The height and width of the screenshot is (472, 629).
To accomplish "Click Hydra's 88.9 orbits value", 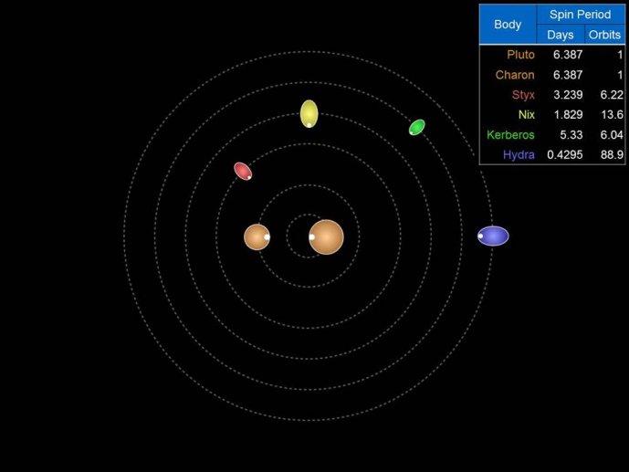I will (612, 155).
